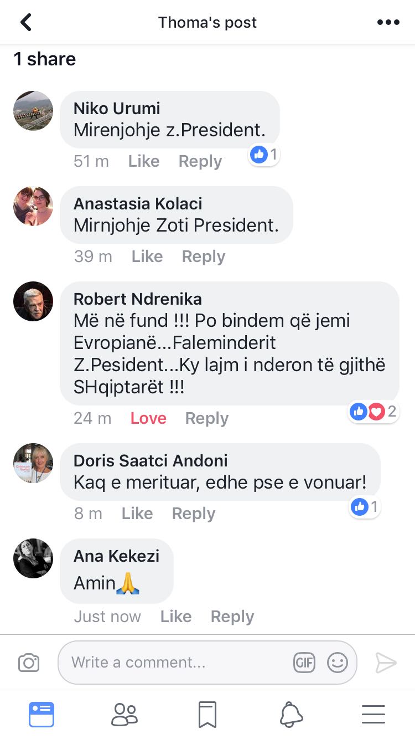Open Doris Saatci Andoni's profile name
Image resolution: width=415 pixels, height=739 pixels.
tap(151, 460)
